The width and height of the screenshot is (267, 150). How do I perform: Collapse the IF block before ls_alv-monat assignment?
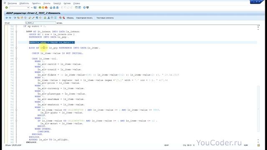16,121
